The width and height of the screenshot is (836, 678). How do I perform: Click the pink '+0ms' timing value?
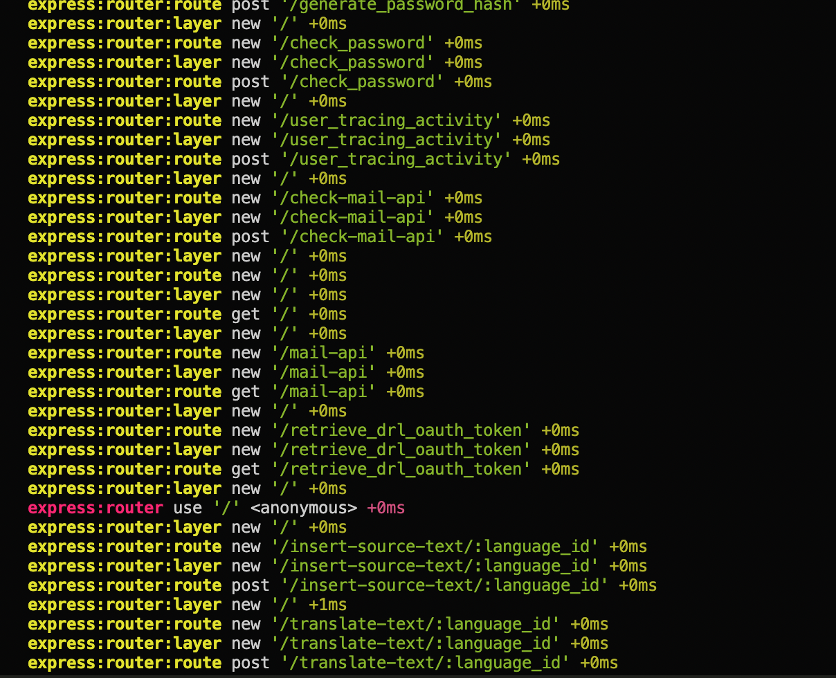[386, 508]
